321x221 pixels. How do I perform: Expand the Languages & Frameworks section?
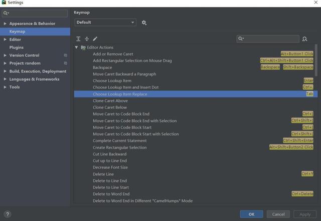(x=5, y=79)
